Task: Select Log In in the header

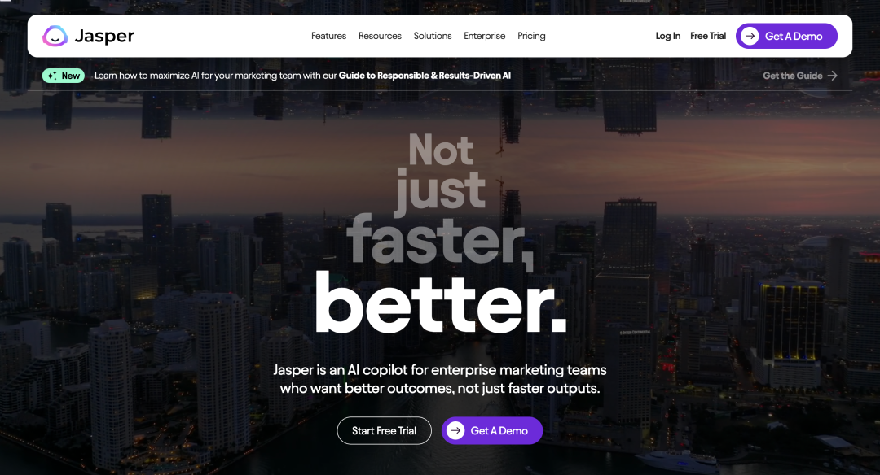Action: point(668,36)
